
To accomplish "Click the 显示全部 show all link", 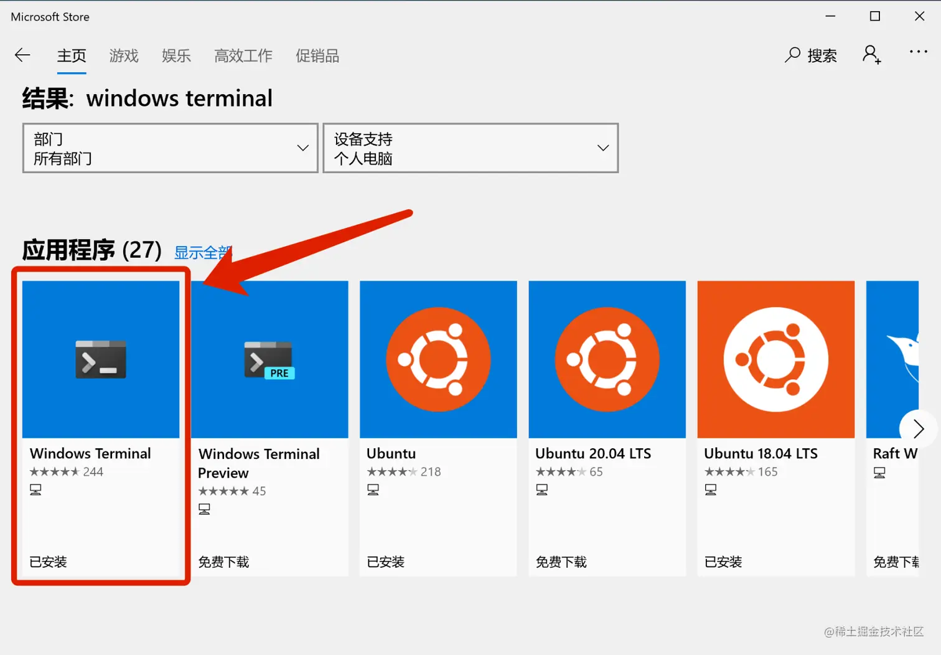I will click(203, 253).
